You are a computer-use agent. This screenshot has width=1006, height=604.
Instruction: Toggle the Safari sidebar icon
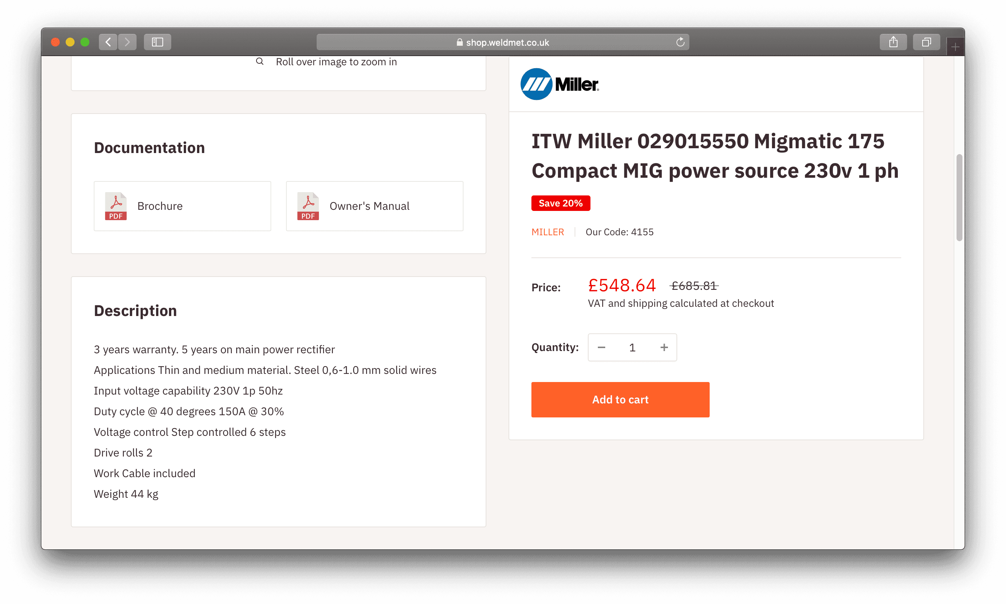click(x=157, y=42)
